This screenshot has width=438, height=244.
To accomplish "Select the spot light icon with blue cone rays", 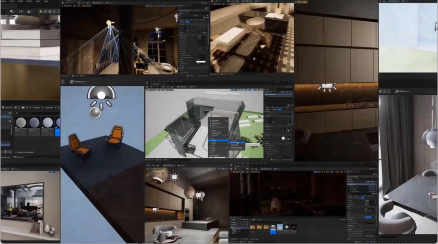I will pyautogui.click(x=110, y=23).
